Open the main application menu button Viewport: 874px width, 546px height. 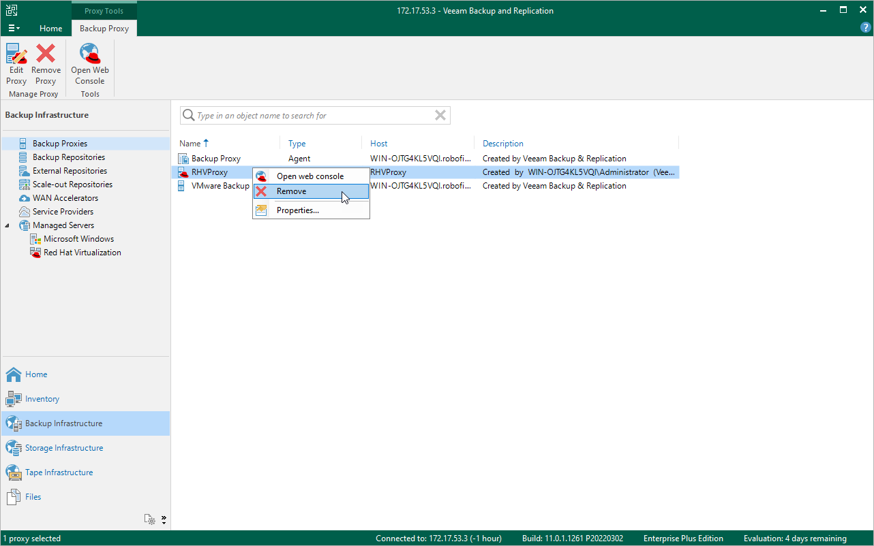(14, 29)
